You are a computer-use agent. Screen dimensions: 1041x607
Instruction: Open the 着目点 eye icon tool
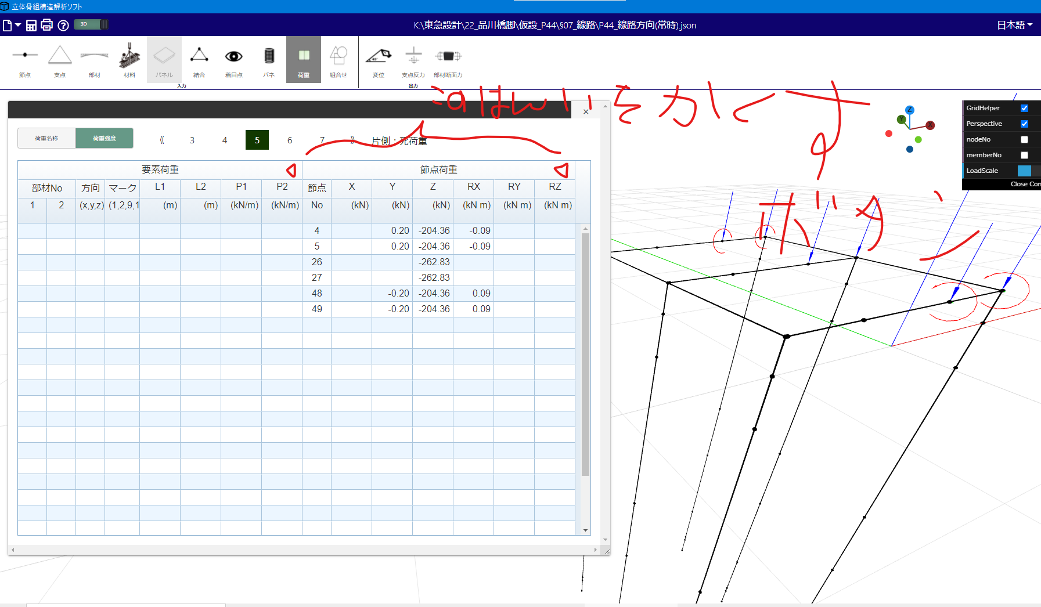click(234, 60)
